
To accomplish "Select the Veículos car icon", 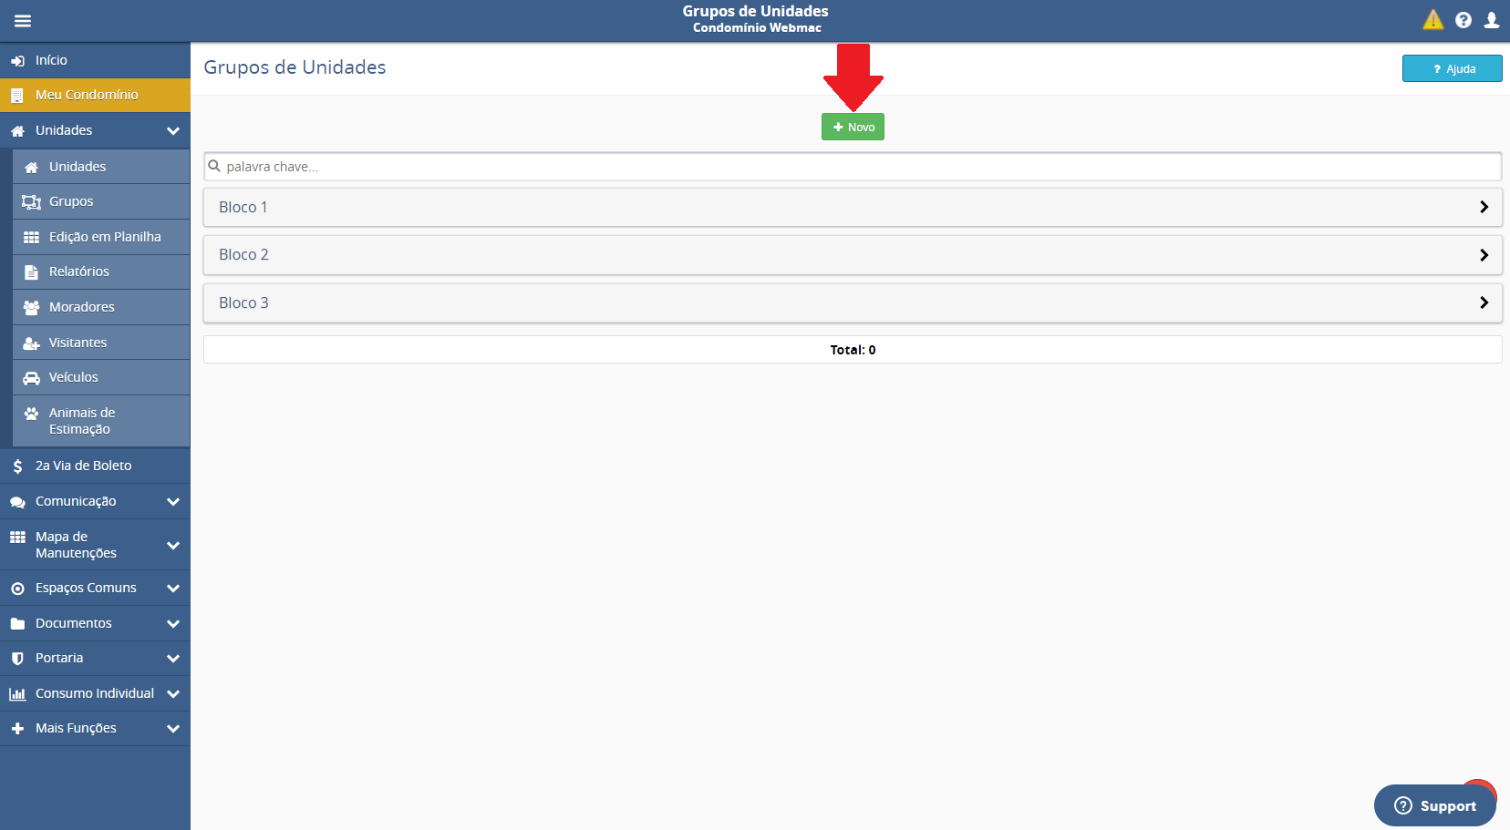I will pos(31,378).
